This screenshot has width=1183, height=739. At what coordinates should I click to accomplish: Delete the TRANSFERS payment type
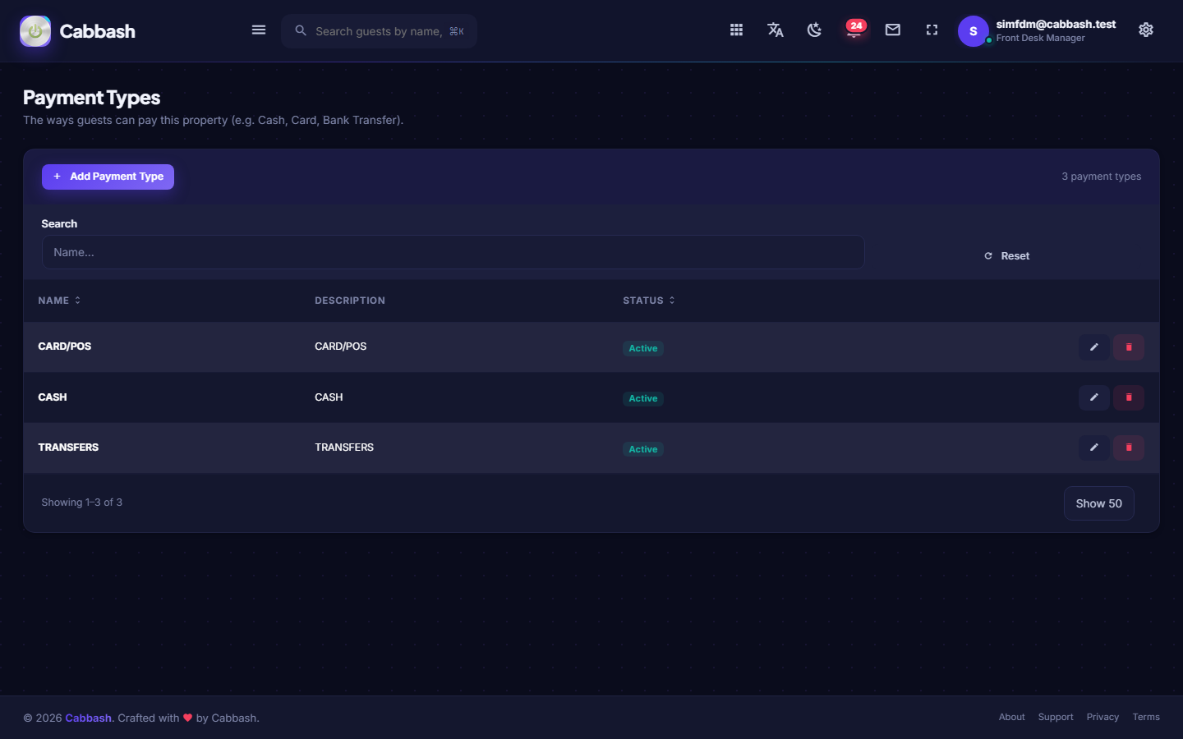click(x=1129, y=448)
